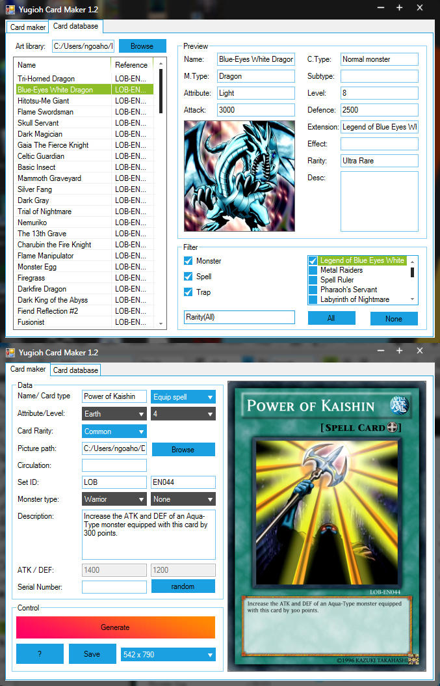Viewport: 440px width, 686px height.
Task: Click the card Name field with Power of Kaishin
Action: [114, 396]
